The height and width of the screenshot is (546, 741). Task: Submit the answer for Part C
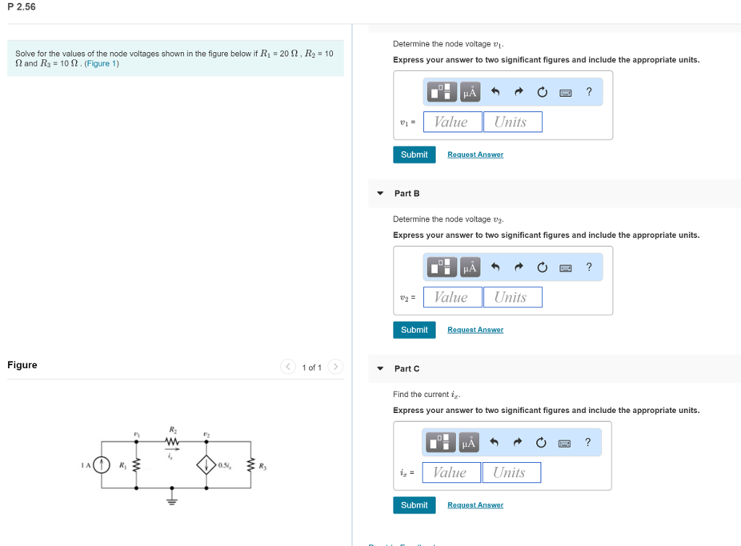pyautogui.click(x=414, y=505)
